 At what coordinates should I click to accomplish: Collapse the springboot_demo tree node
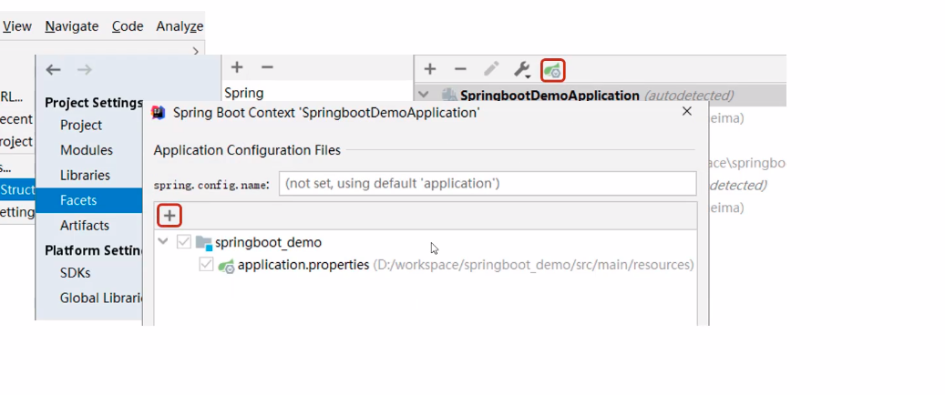click(x=163, y=242)
